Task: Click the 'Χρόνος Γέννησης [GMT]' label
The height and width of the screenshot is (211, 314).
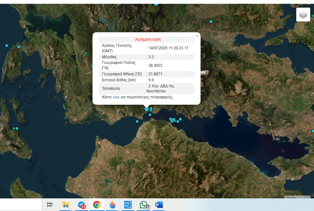Action: (x=117, y=48)
